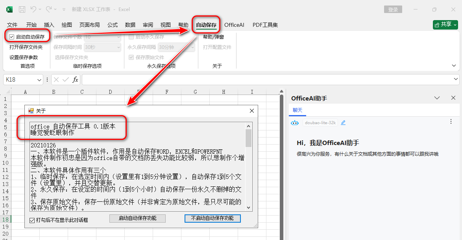This screenshot has height=240, width=462.
Task: Toggle 打勾后不在显示此对话框 checkbox
Action: 32,220
